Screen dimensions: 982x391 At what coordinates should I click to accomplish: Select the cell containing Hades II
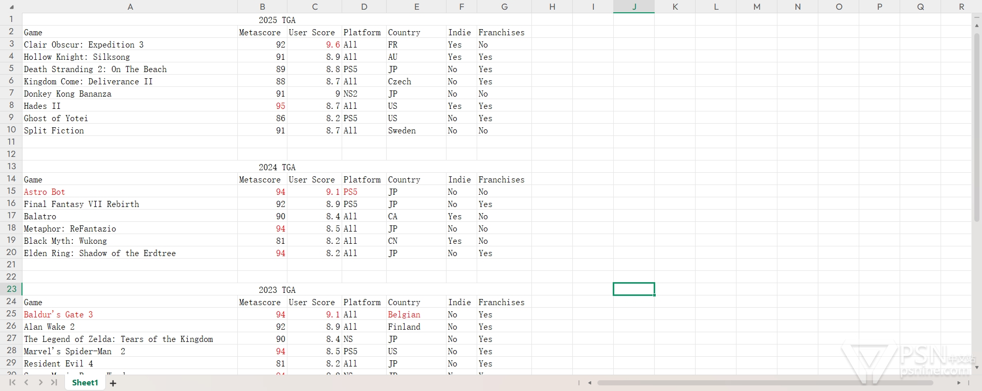pos(42,106)
